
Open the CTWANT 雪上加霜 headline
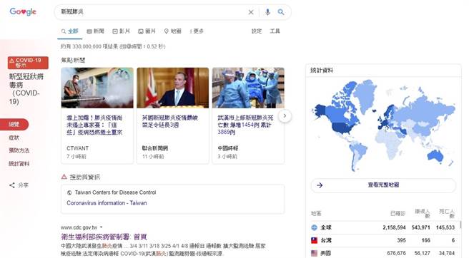point(94,125)
